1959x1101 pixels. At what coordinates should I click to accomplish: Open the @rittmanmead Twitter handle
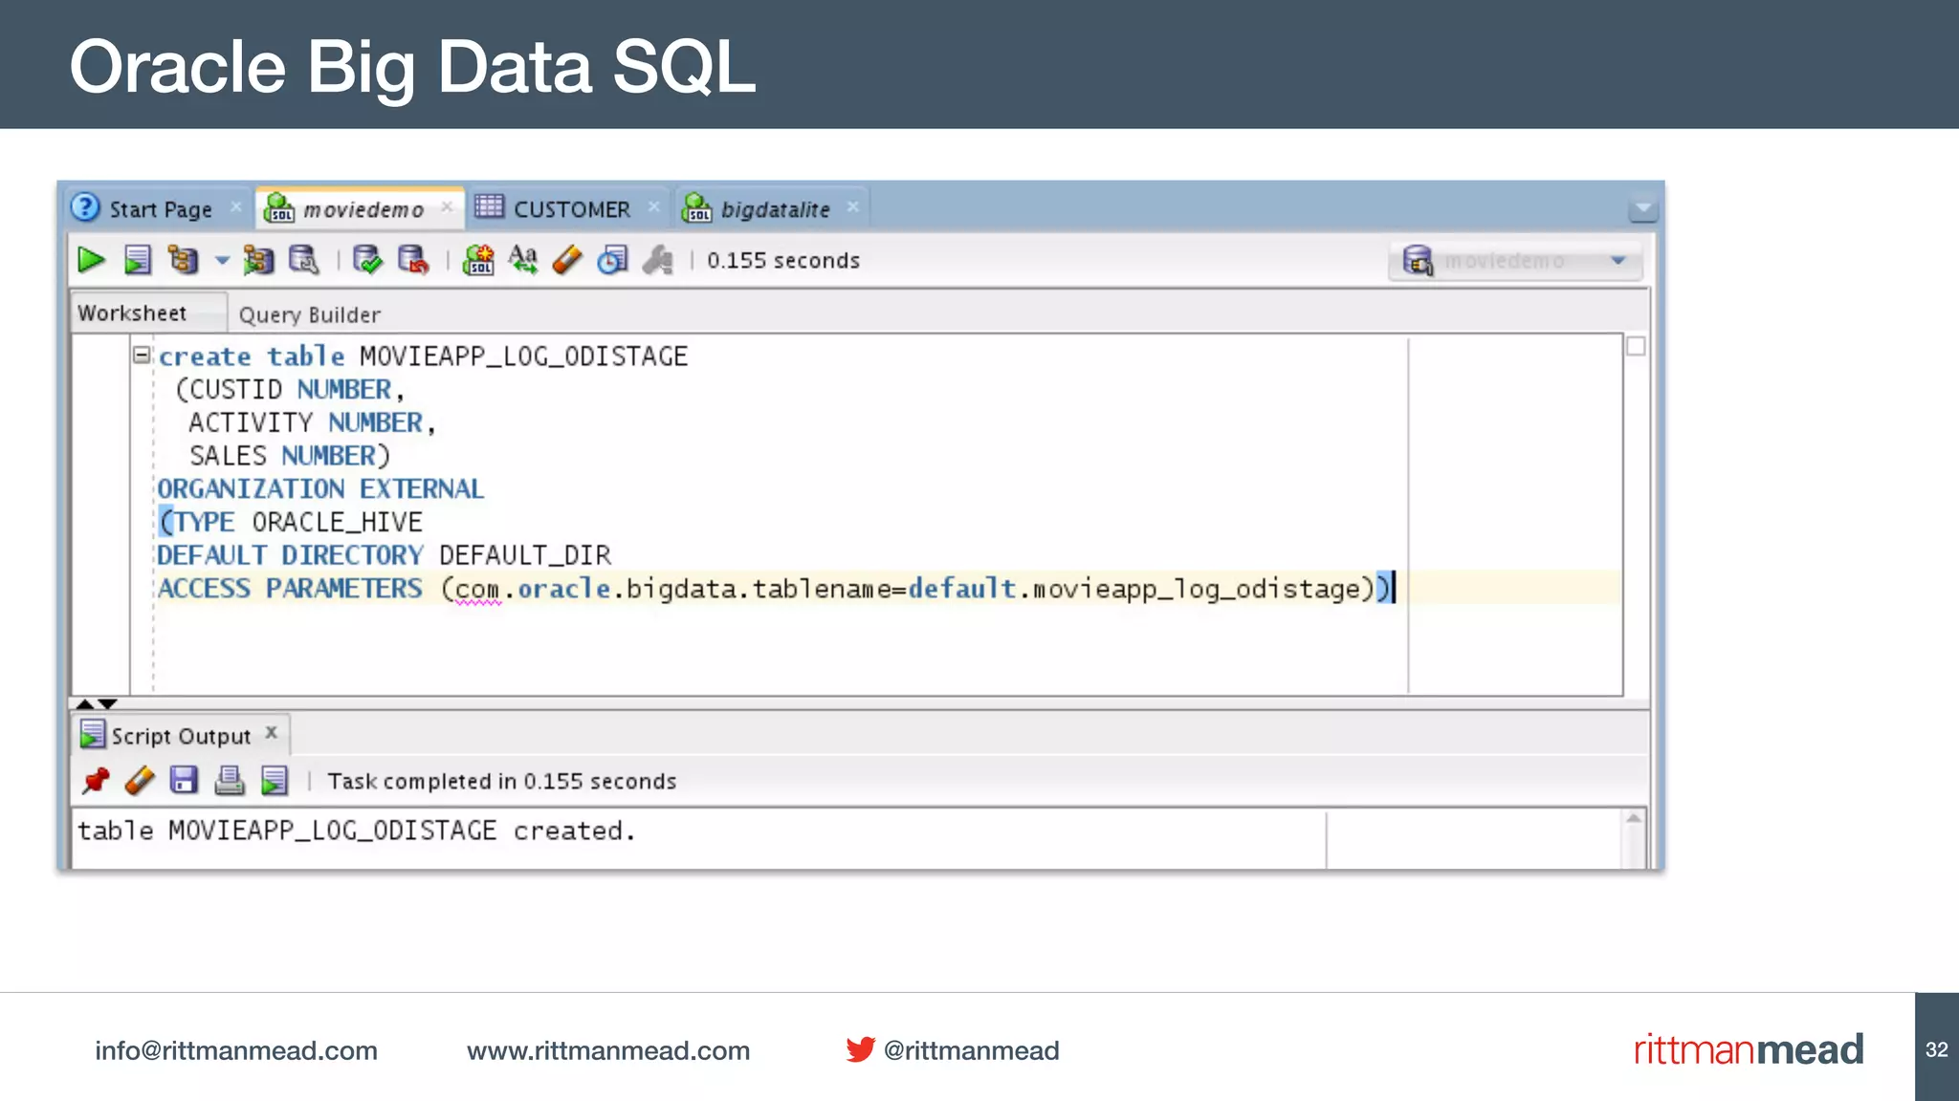click(971, 1050)
